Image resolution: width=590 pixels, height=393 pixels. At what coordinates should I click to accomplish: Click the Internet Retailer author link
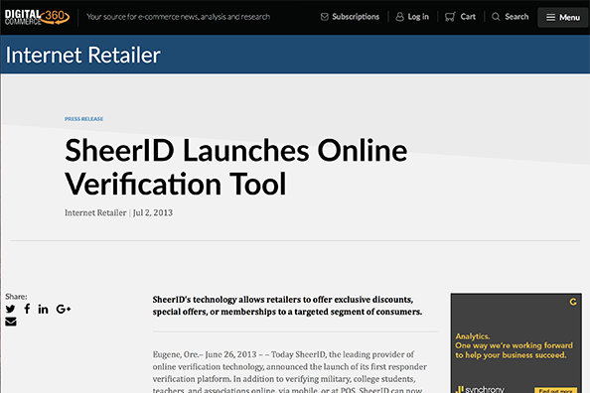pos(95,212)
